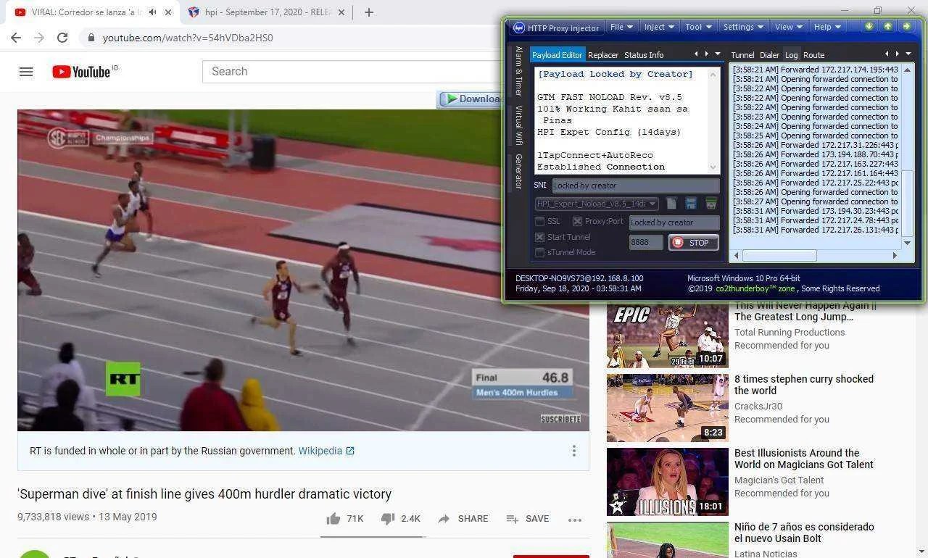This screenshot has height=558, width=928.
Task: Click the green up-arrow icon in Proxy Injector
Action: pos(887,27)
